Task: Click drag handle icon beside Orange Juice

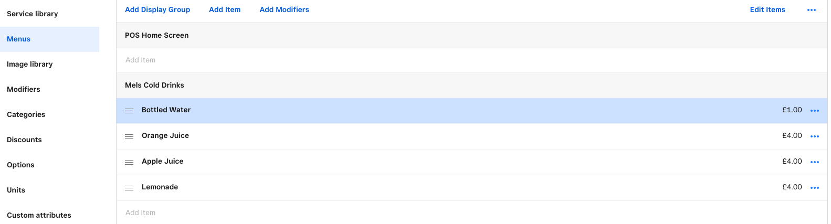Action: coord(129,136)
